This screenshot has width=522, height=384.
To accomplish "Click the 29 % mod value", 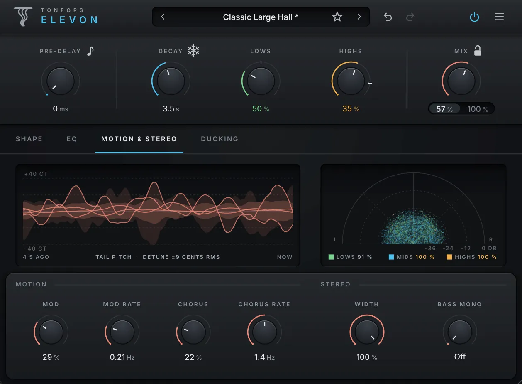I will [51, 357].
